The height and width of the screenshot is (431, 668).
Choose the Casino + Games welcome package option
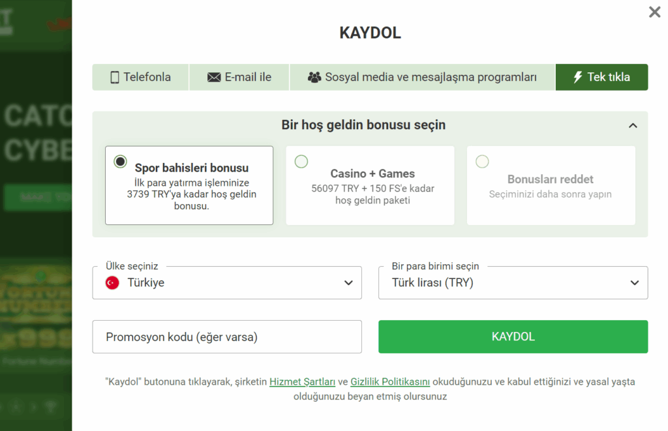point(301,161)
